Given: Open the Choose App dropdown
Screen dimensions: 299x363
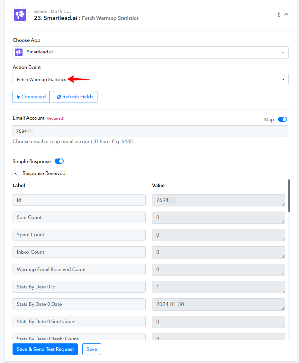Looking at the screenshot, I should pyautogui.click(x=150, y=52).
